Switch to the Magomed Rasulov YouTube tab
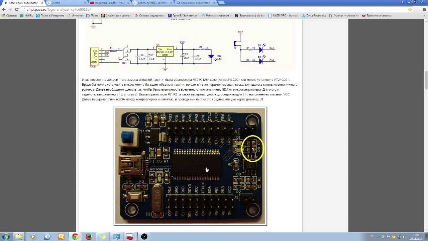The image size is (428, 241). click(x=109, y=3)
